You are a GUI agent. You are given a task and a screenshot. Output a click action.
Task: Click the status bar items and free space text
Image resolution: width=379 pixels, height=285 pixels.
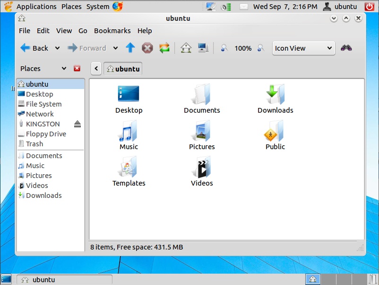point(137,247)
